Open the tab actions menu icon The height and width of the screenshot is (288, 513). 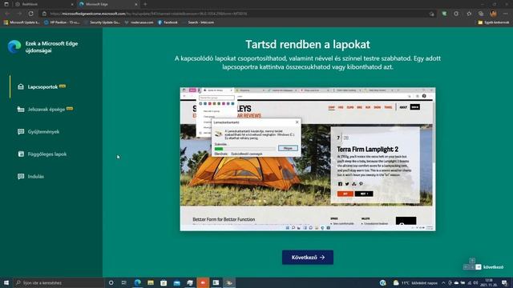coord(6,4)
